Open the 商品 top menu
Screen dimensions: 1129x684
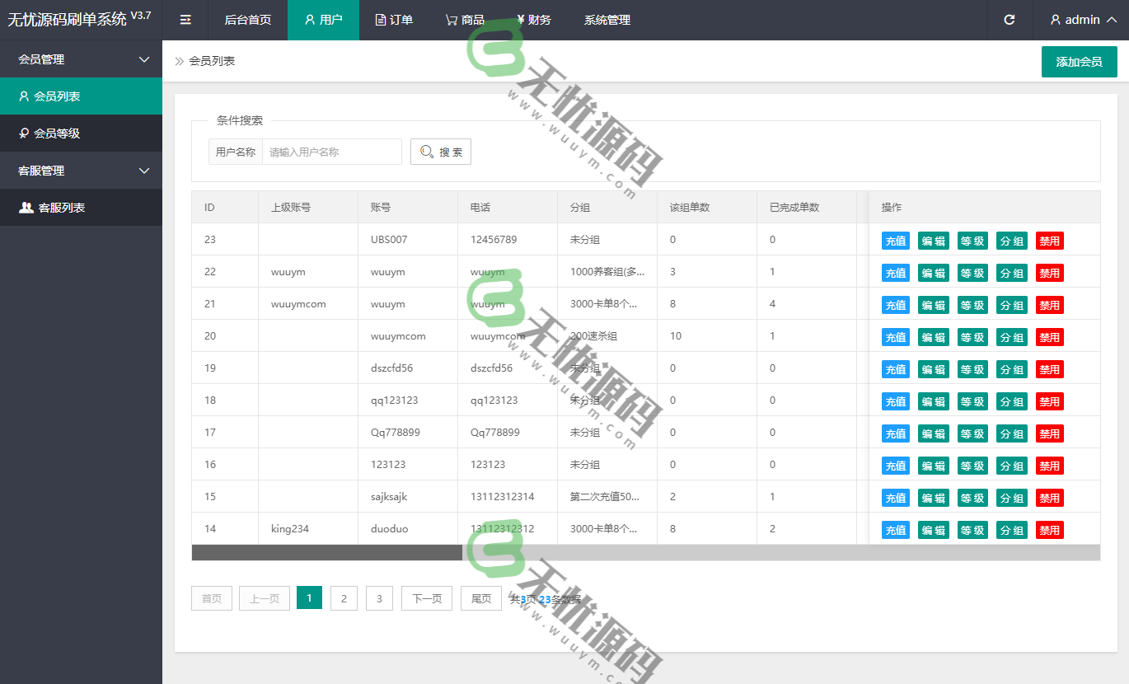465,20
